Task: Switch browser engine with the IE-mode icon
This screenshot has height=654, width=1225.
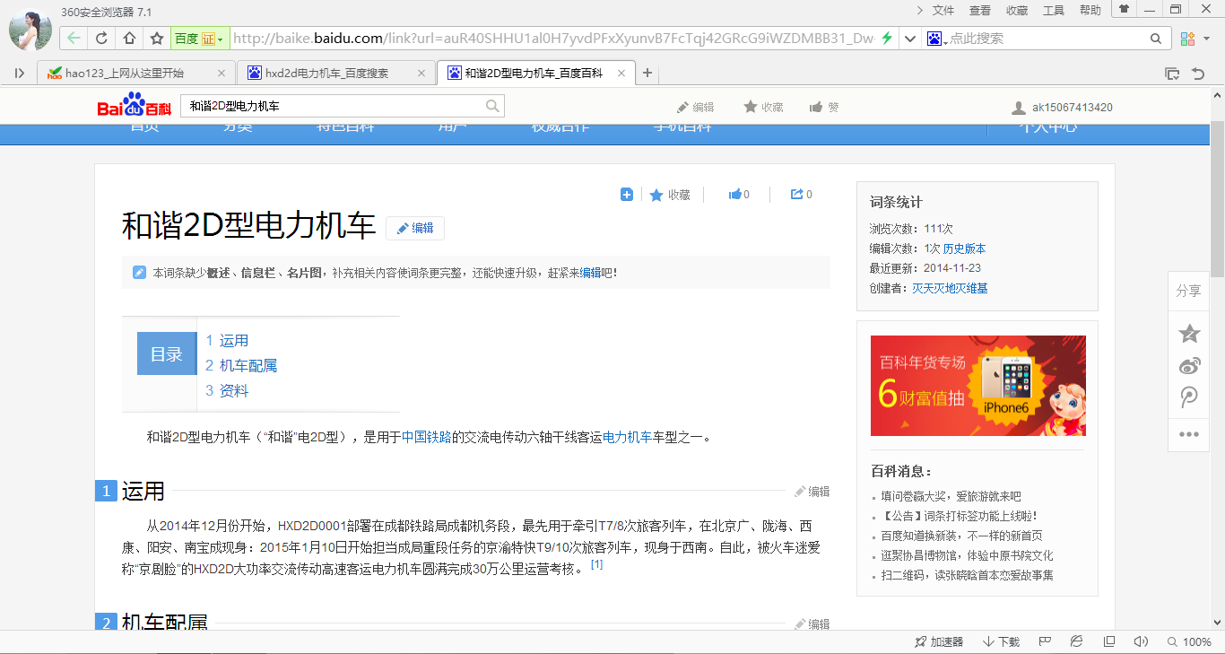Action: (1077, 641)
